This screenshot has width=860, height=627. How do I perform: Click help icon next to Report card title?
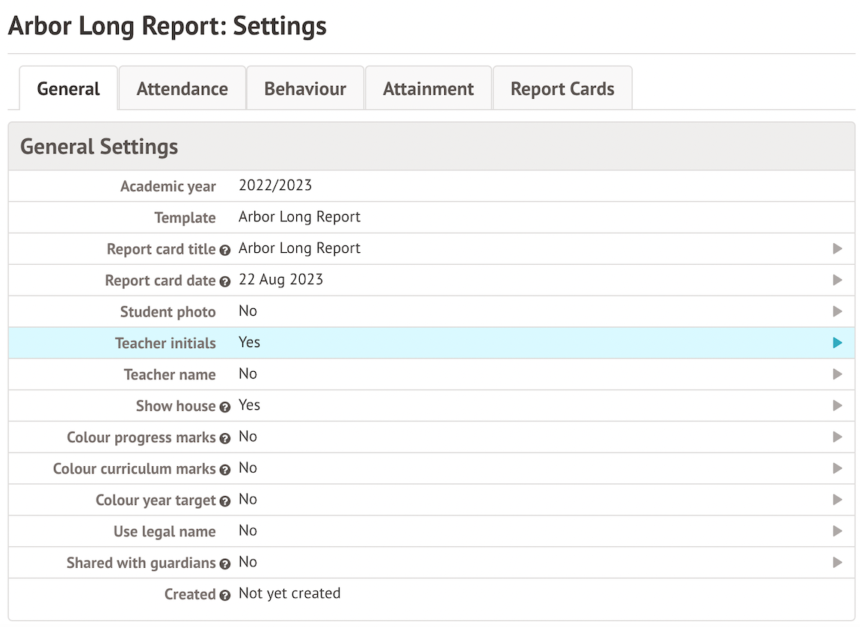click(225, 251)
